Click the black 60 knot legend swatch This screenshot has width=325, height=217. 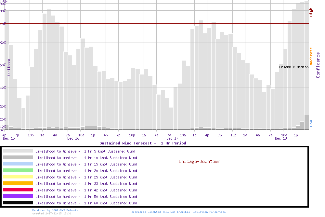pos(18,203)
